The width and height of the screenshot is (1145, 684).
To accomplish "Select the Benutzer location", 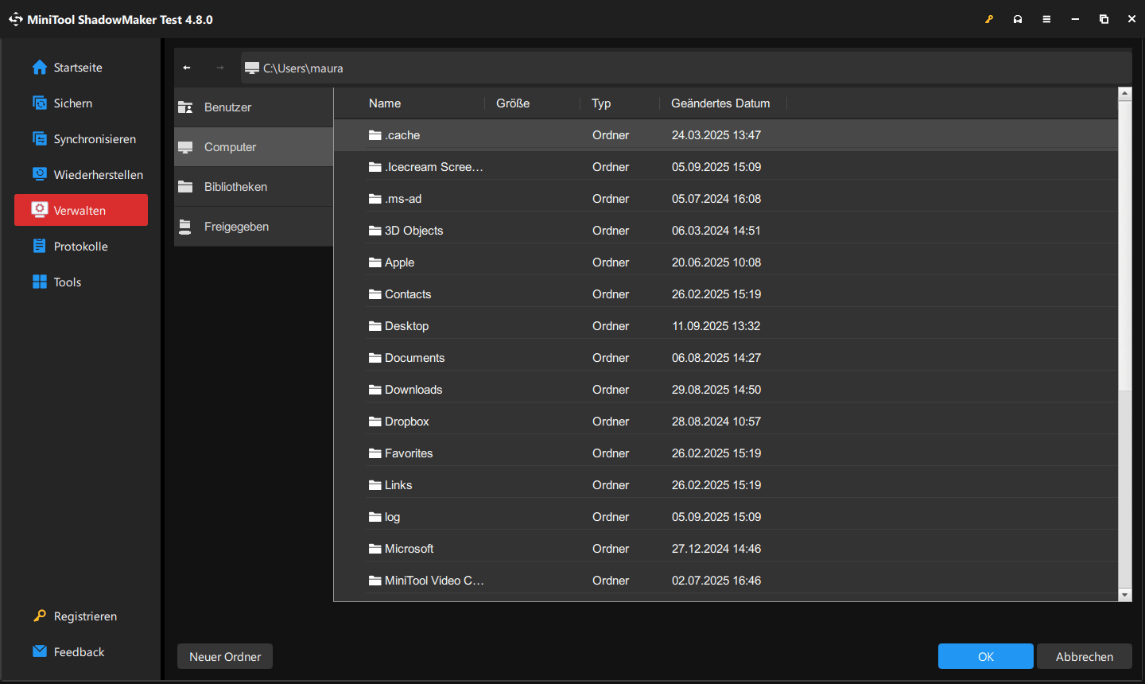I will (254, 107).
